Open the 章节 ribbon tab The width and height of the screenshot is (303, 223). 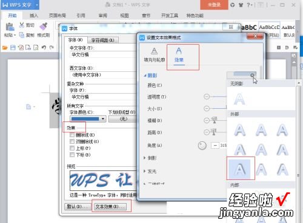tap(146, 16)
